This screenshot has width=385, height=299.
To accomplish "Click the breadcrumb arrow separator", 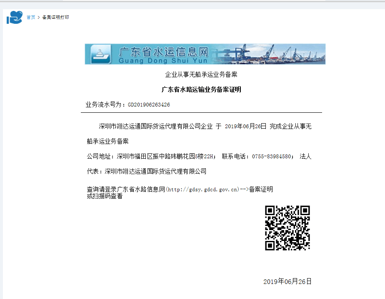I will click(x=39, y=18).
